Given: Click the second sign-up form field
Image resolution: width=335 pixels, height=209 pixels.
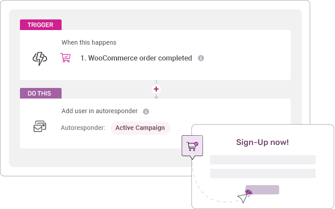Looking at the screenshot, I should 263,173.
